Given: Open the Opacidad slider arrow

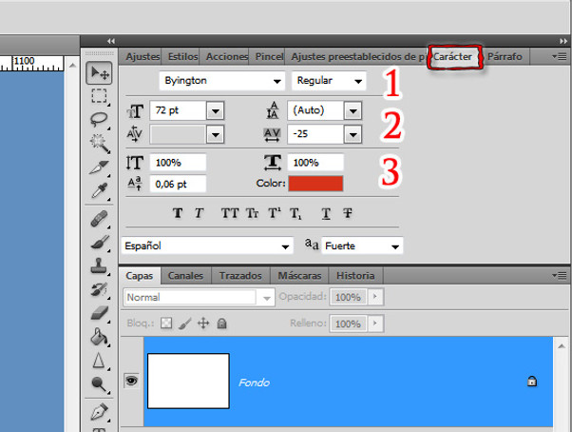Looking at the screenshot, I should [375, 297].
